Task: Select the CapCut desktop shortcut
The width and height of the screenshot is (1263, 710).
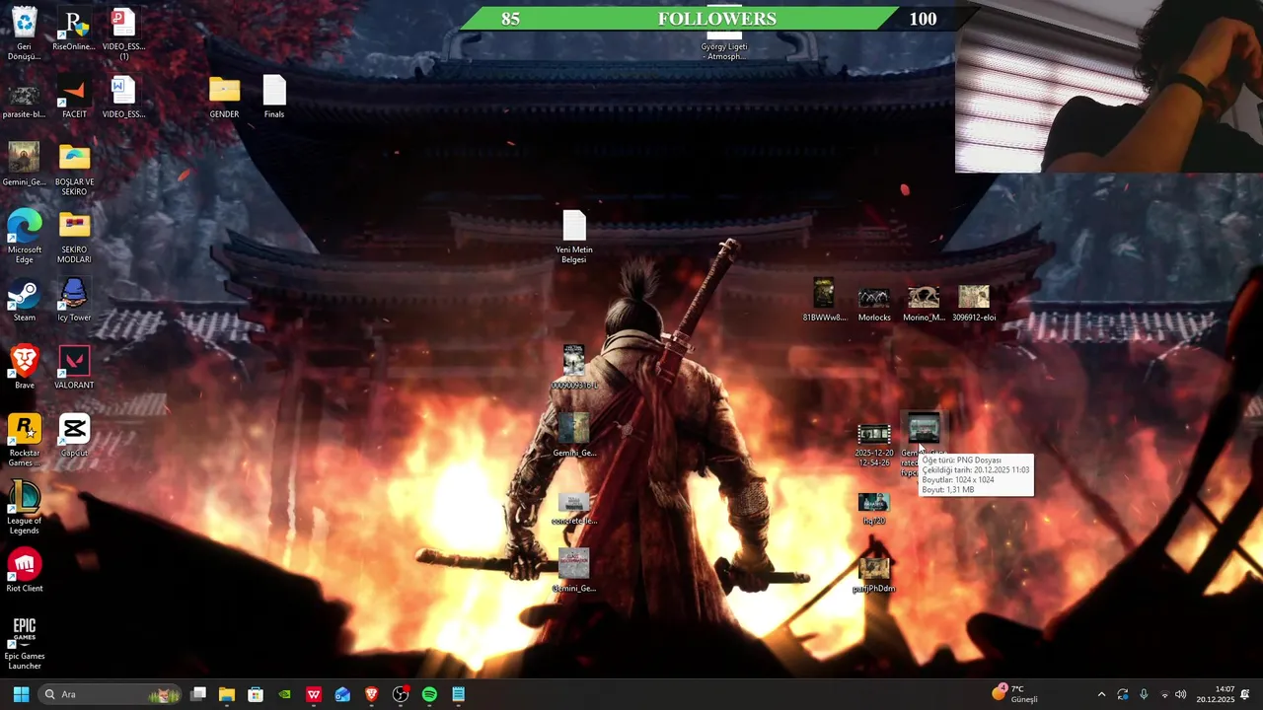Action: (74, 435)
